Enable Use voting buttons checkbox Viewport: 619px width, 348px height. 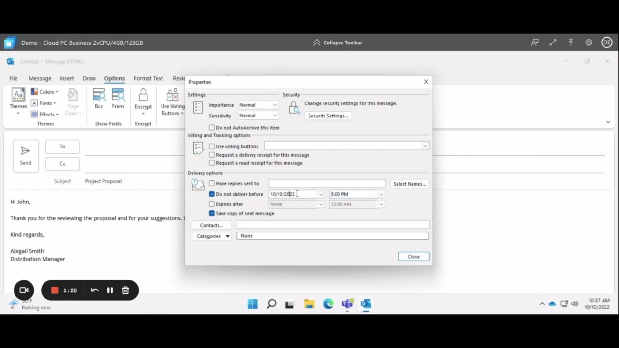point(212,146)
